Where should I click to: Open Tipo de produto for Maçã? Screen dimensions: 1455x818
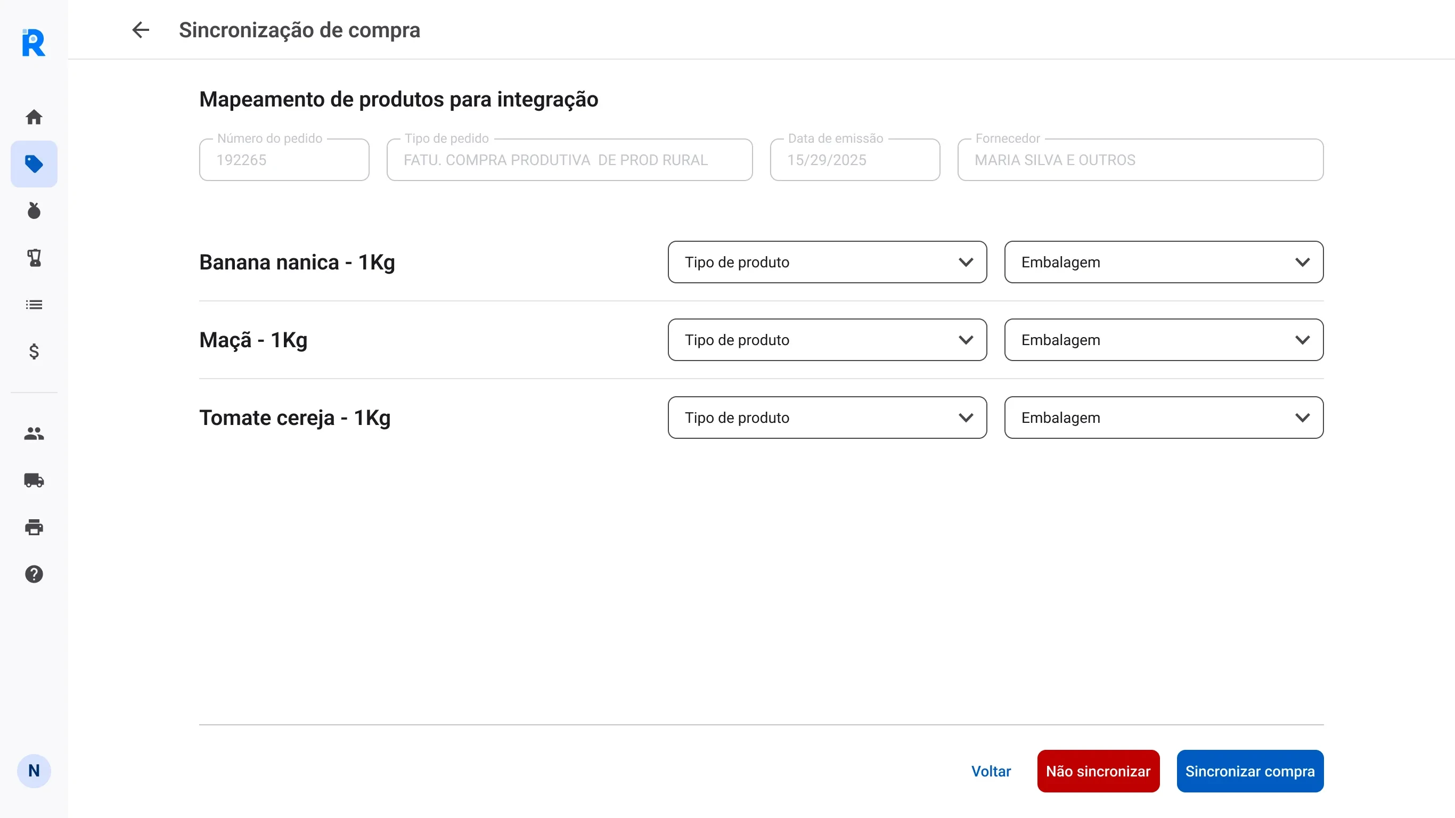point(827,340)
